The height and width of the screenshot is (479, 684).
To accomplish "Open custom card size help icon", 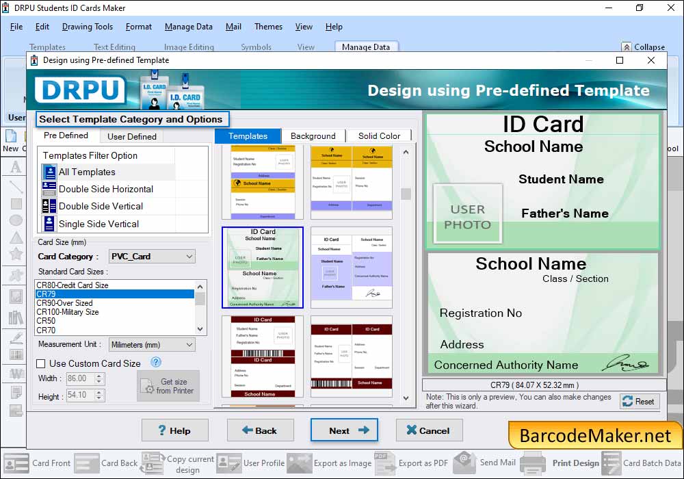I will click(x=156, y=363).
